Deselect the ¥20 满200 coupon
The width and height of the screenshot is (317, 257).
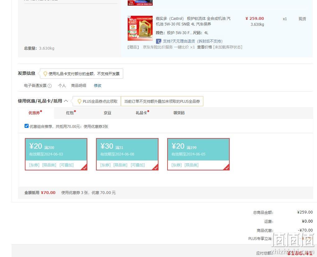[x=56, y=154]
